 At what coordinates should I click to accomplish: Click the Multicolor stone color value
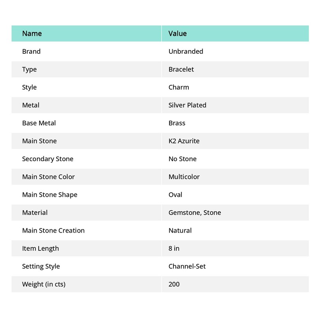pyautogui.click(x=184, y=177)
